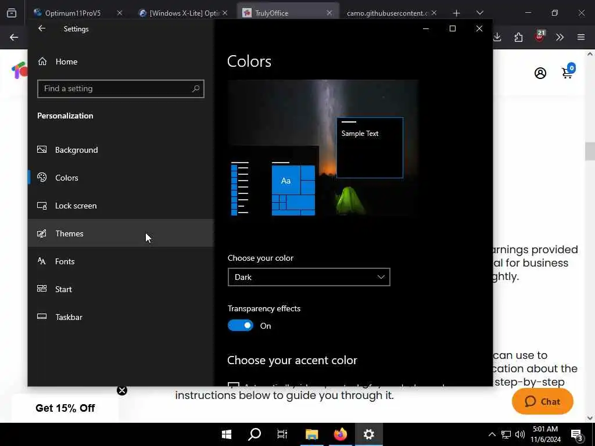Viewport: 595px width, 446px height.
Task: Select Colors in the sidebar
Action: coord(121,178)
